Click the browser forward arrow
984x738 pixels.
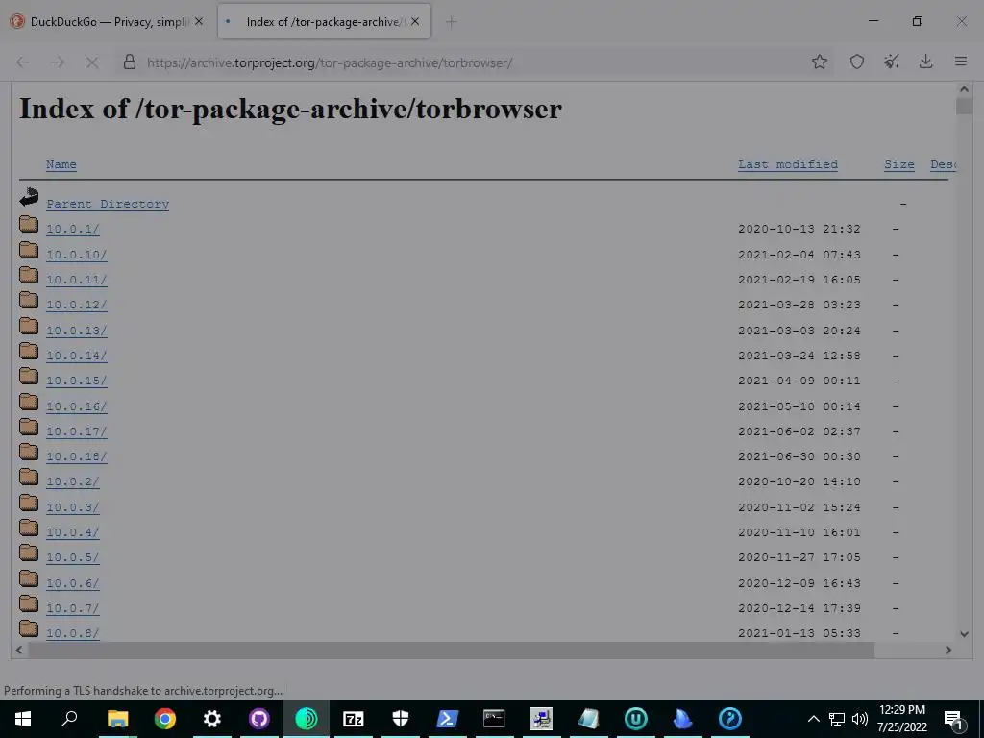click(58, 62)
